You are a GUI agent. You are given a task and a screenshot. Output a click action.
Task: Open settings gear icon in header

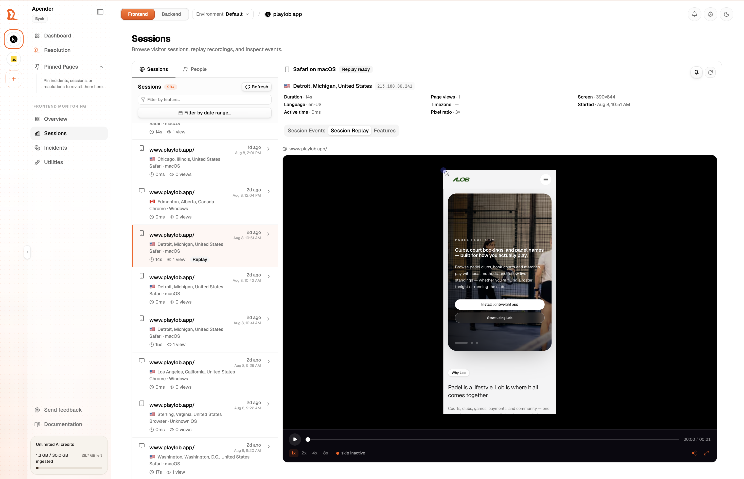tap(710, 14)
